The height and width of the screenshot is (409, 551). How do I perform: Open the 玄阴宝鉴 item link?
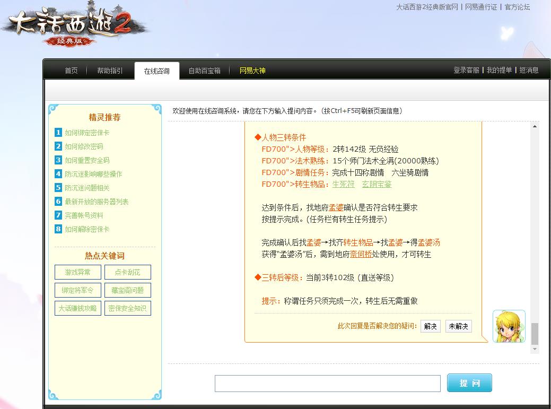pyautogui.click(x=377, y=184)
